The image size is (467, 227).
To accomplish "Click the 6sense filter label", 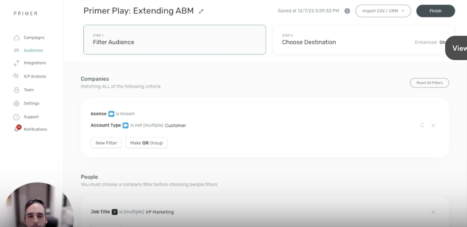I will 99,114.
